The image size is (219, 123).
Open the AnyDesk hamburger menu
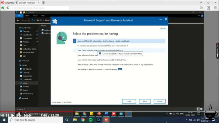(x=215, y=8)
